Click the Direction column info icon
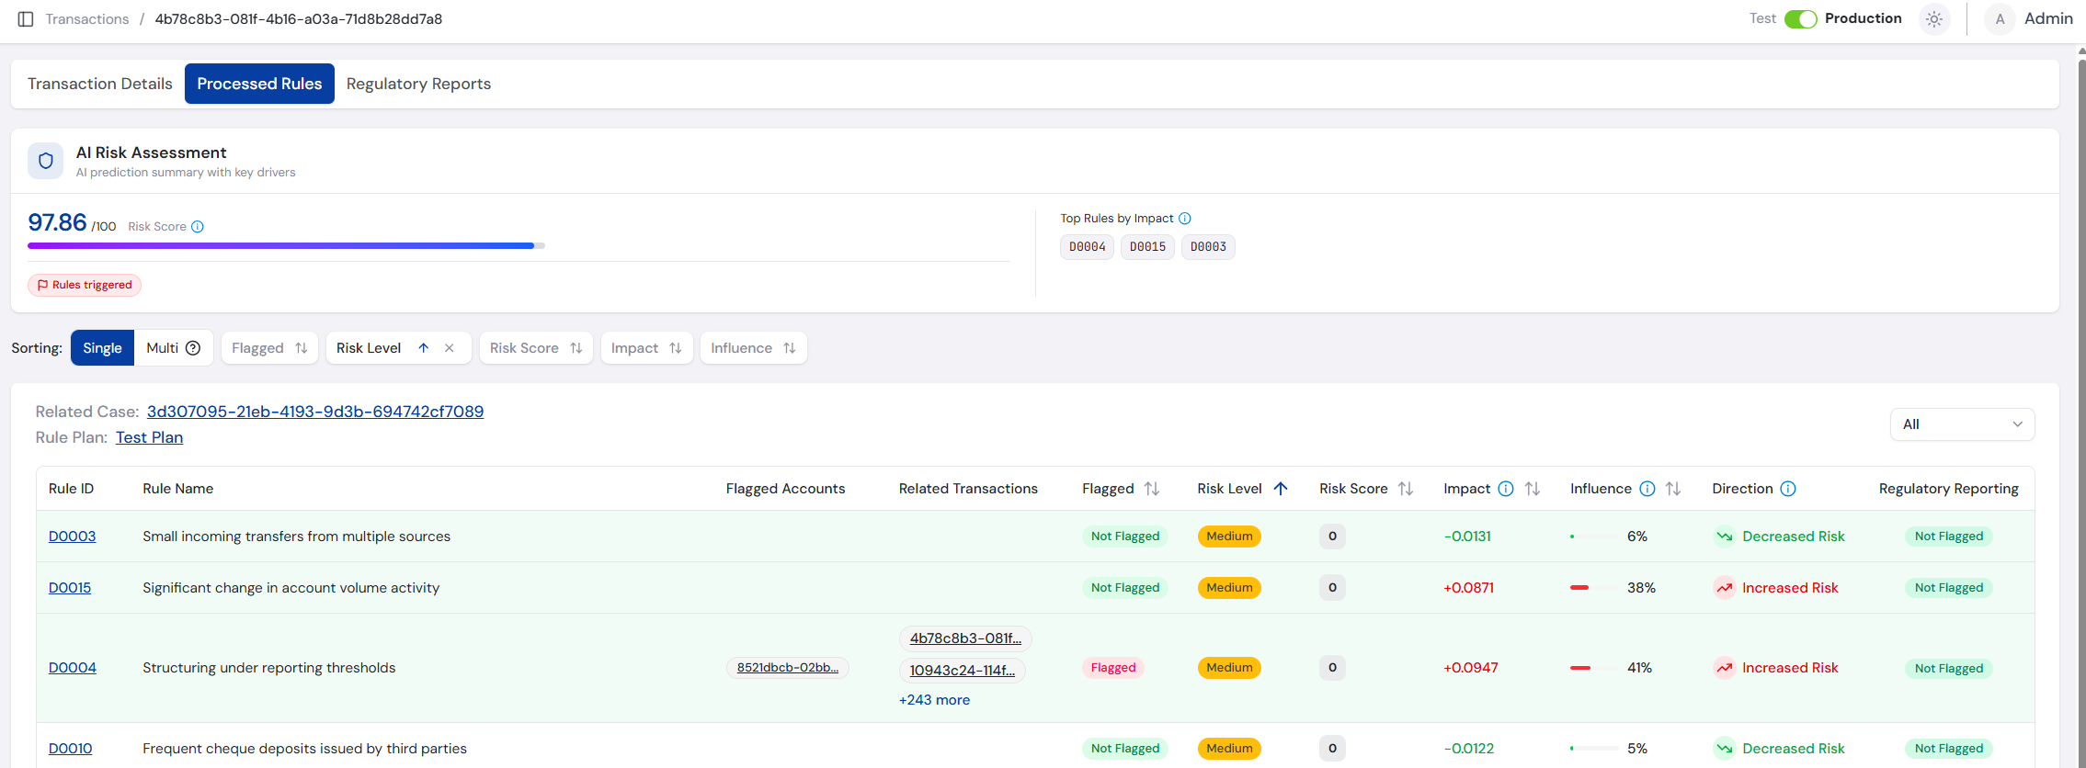This screenshot has height=768, width=2086. click(x=1788, y=489)
